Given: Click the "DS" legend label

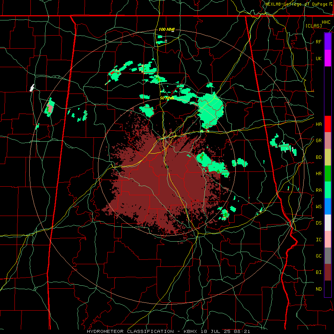Looking at the screenshot, I should pos(318,223).
